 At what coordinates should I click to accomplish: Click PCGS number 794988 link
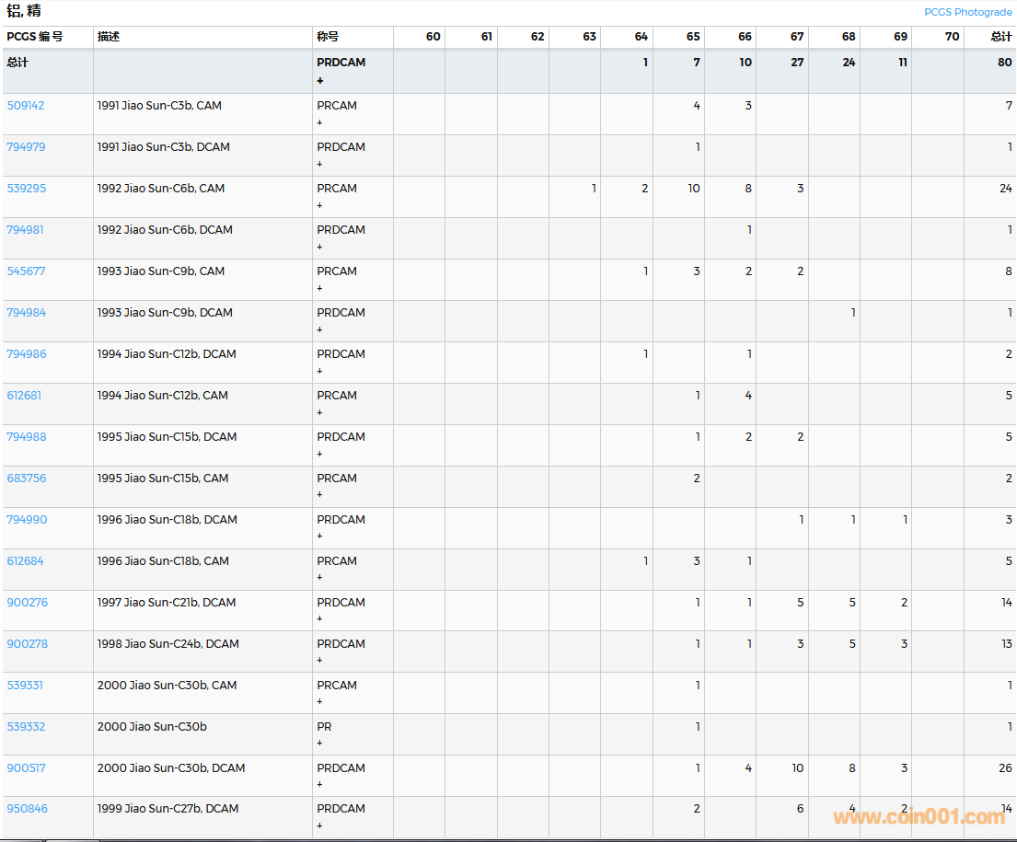tap(26, 437)
